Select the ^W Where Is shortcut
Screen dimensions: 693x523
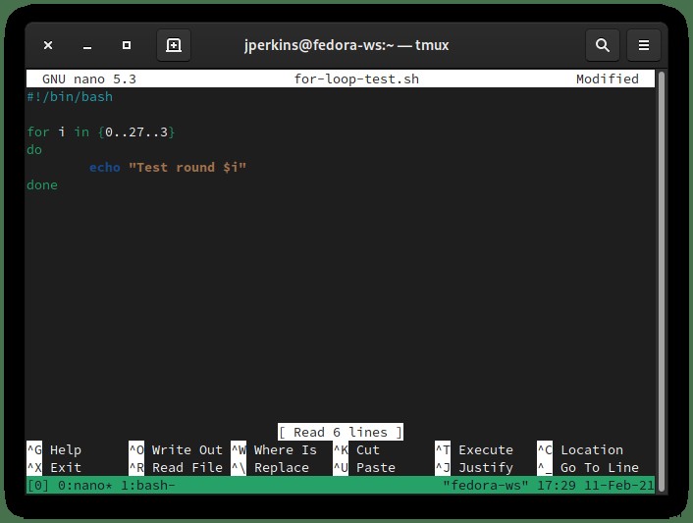click(274, 449)
